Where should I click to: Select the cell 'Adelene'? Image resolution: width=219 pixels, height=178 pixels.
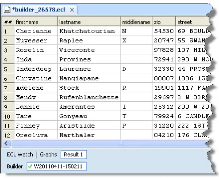tap(35, 88)
